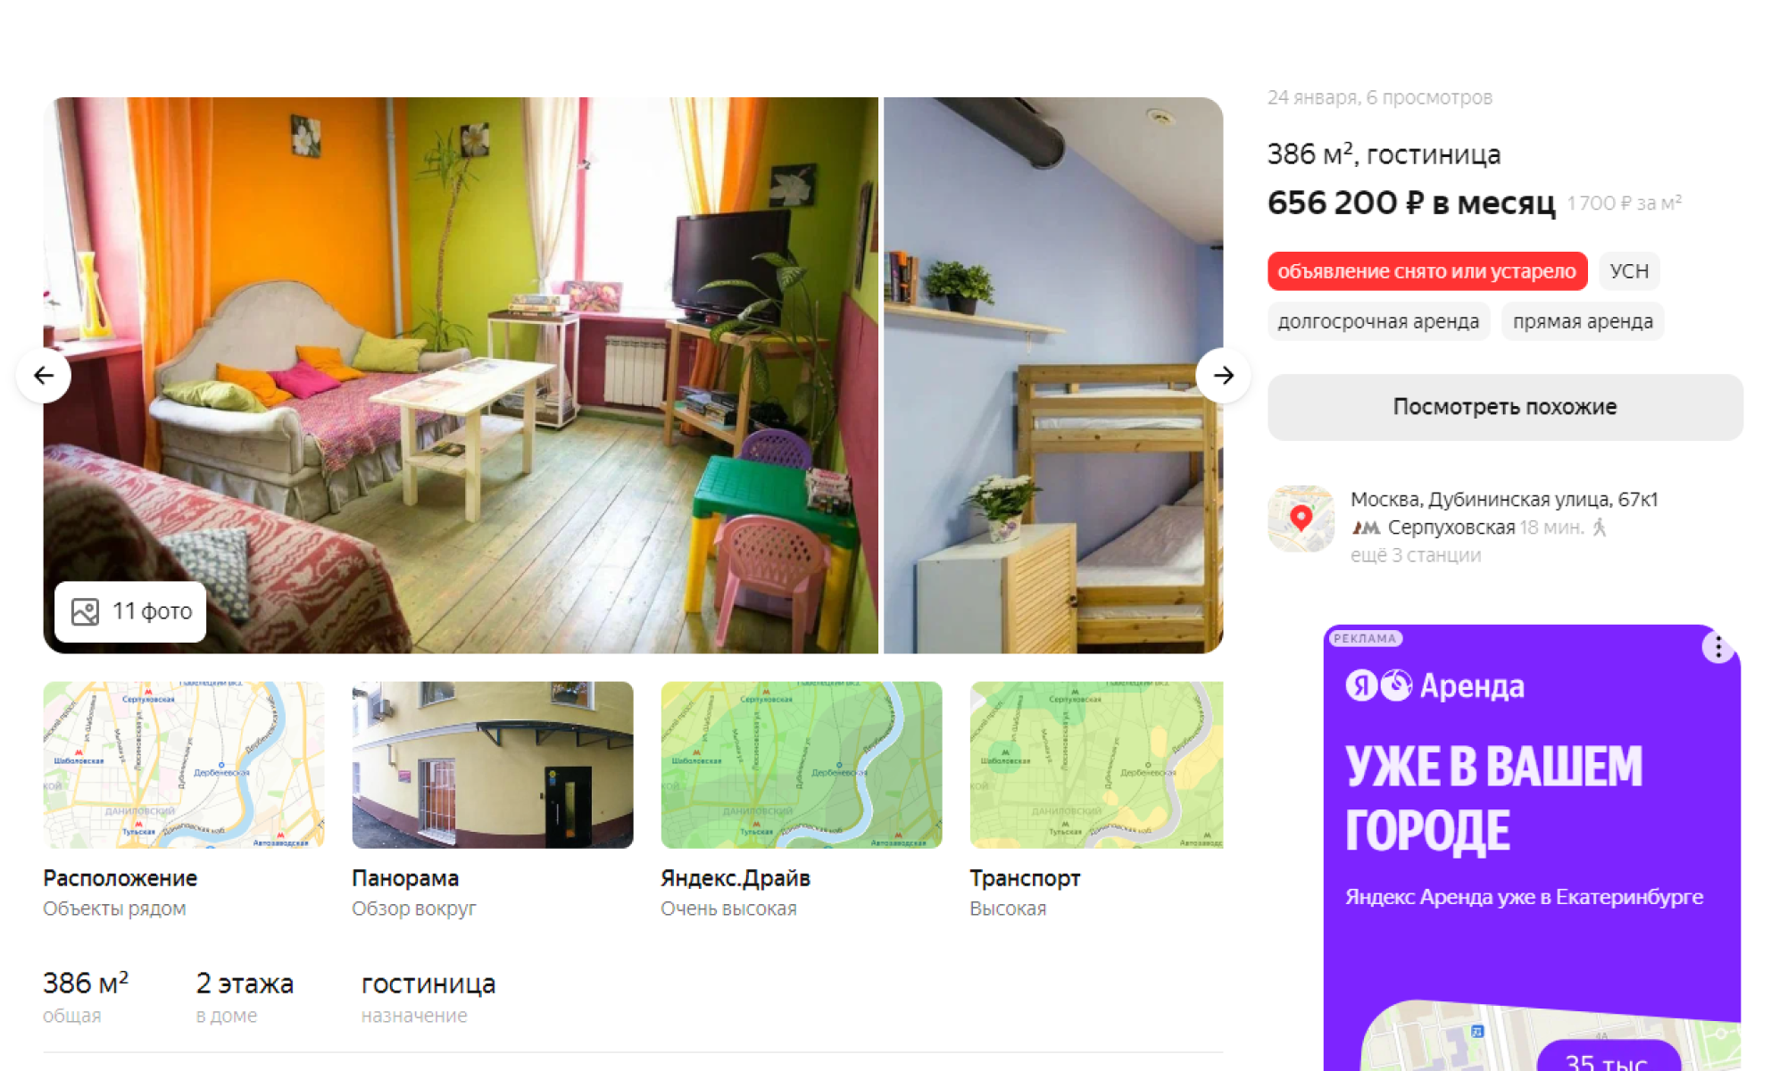Image resolution: width=1771 pixels, height=1071 pixels.
Task: Open the 11 фото gallery counter
Action: tap(130, 611)
